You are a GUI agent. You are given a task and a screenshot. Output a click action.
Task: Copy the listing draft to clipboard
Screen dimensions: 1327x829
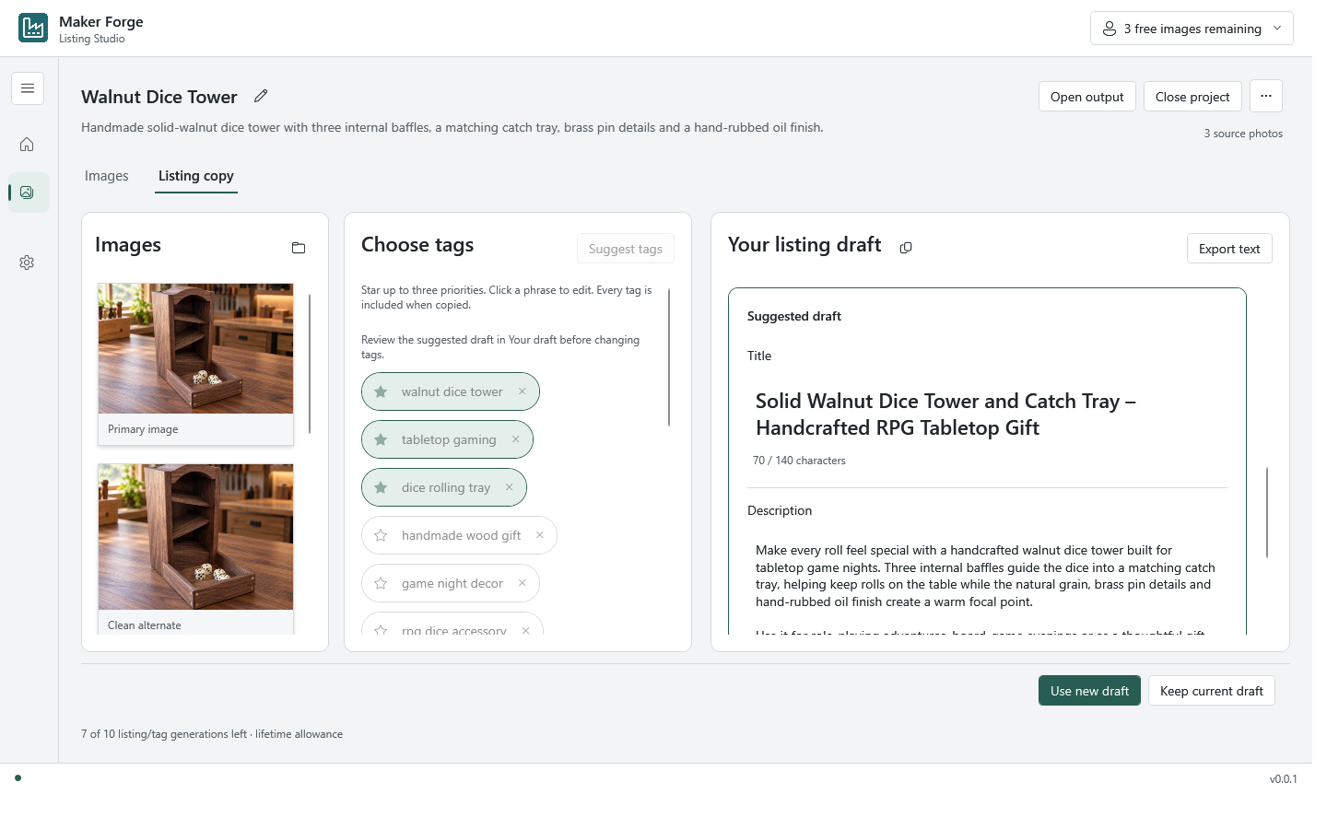(906, 248)
